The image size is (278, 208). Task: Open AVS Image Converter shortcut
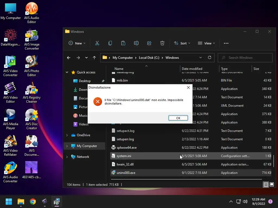point(32,40)
